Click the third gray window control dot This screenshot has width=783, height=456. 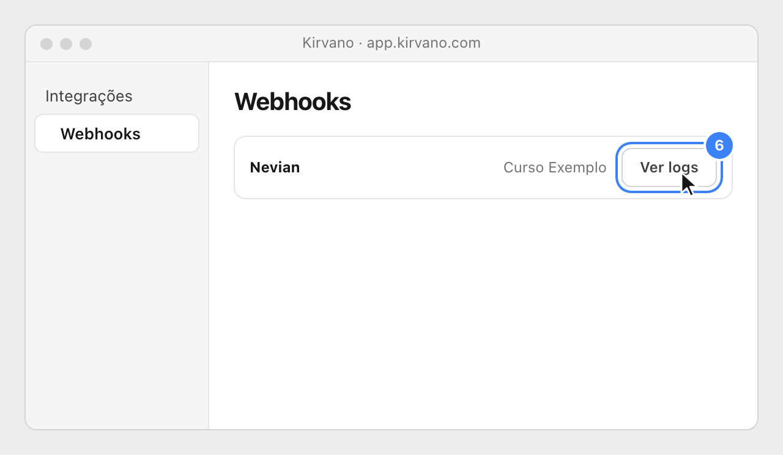coord(86,44)
